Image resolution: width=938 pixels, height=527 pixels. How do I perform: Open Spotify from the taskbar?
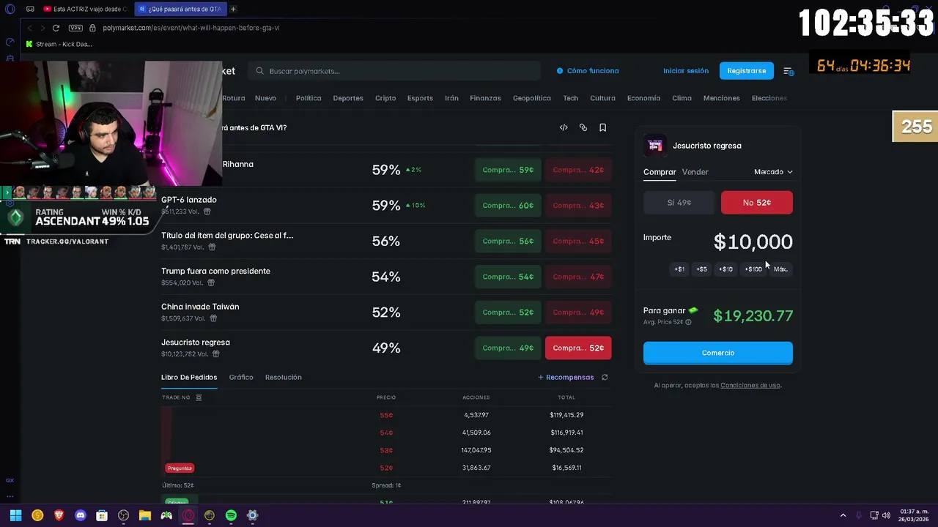(231, 515)
